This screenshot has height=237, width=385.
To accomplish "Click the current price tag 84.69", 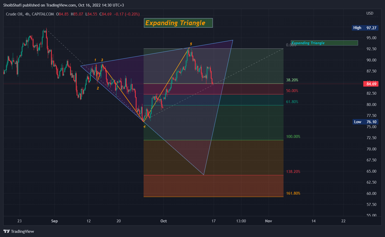I will [371, 84].
